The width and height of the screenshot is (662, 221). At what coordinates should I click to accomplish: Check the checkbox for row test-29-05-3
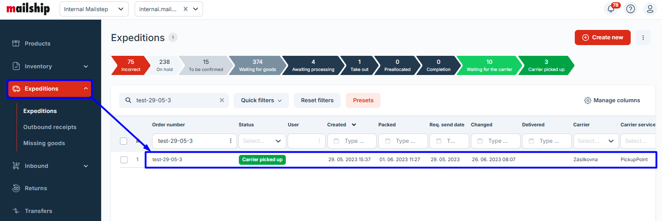tap(124, 160)
